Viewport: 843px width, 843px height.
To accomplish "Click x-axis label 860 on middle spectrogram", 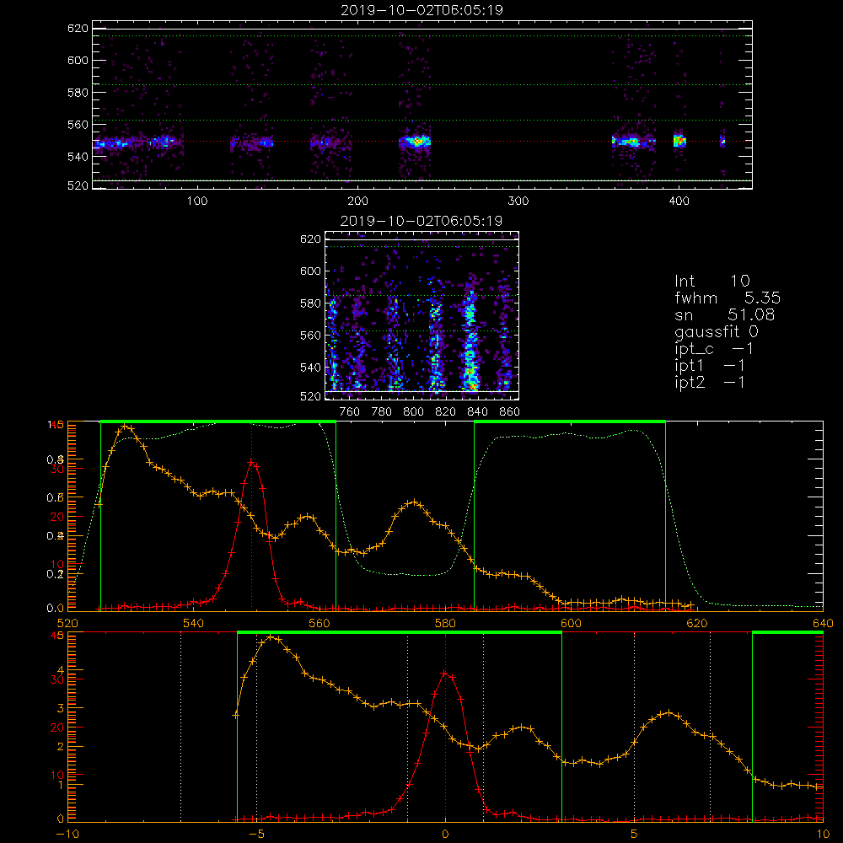I will [x=510, y=412].
